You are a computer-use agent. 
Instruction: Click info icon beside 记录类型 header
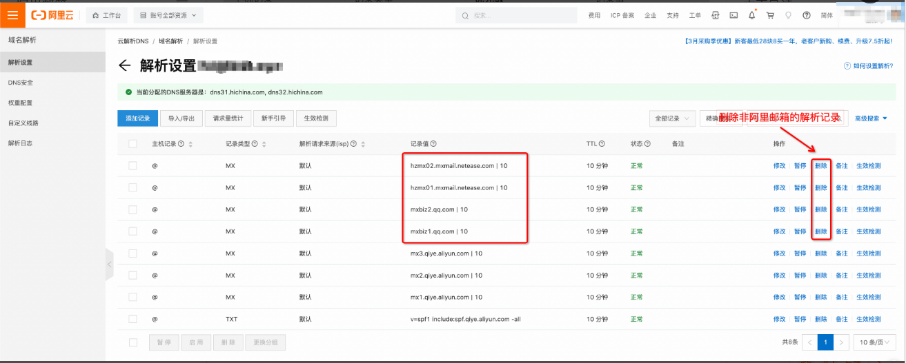255,144
